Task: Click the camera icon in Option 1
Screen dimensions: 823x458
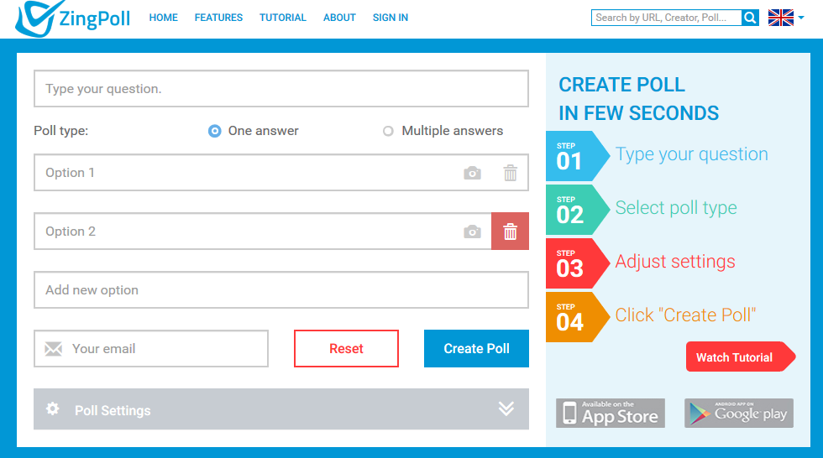Action: point(473,173)
